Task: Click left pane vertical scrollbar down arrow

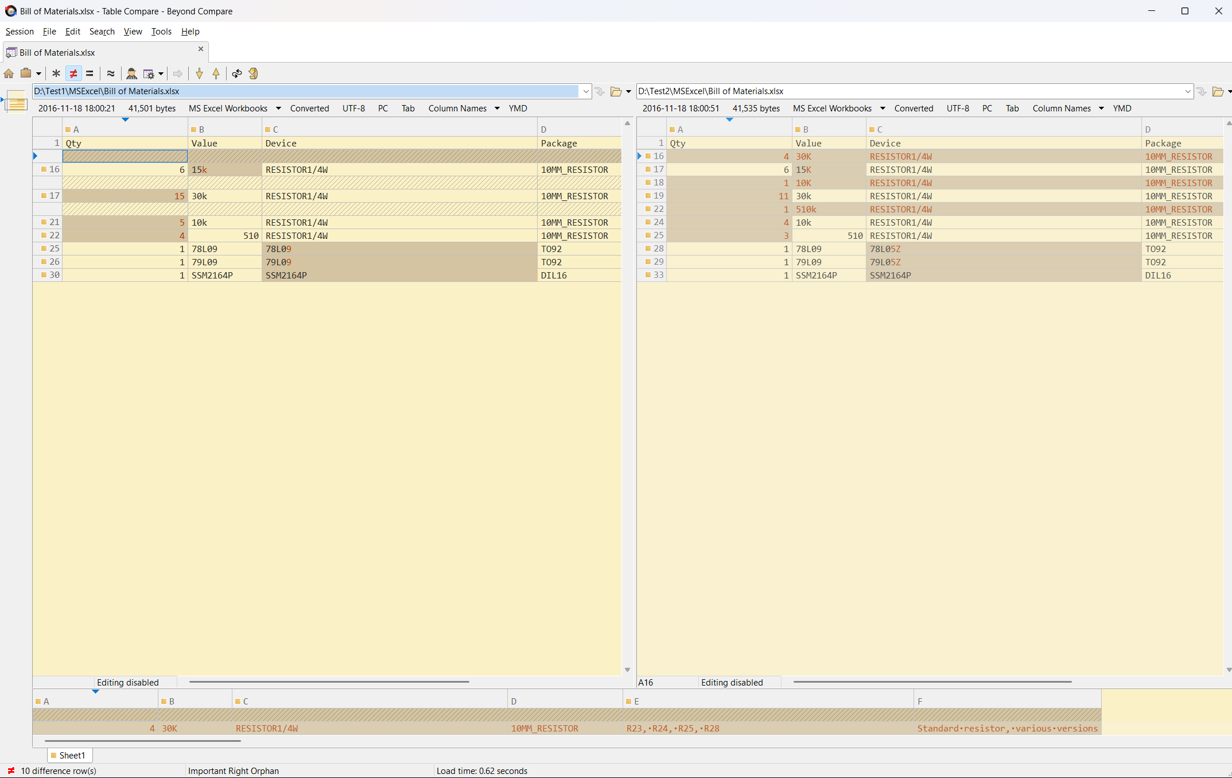Action: tap(627, 669)
